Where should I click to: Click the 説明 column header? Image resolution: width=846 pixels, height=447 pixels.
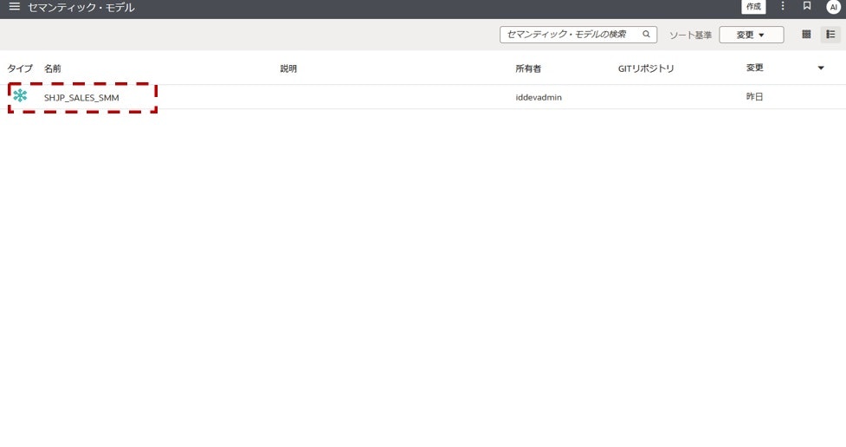[288, 68]
